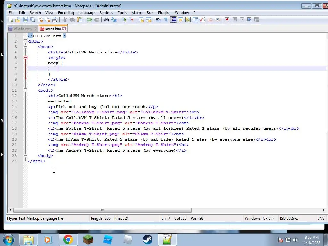The height and width of the screenshot is (246, 328).
Task: Collapse the <style> fold on line 5
Action: tap(25, 58)
